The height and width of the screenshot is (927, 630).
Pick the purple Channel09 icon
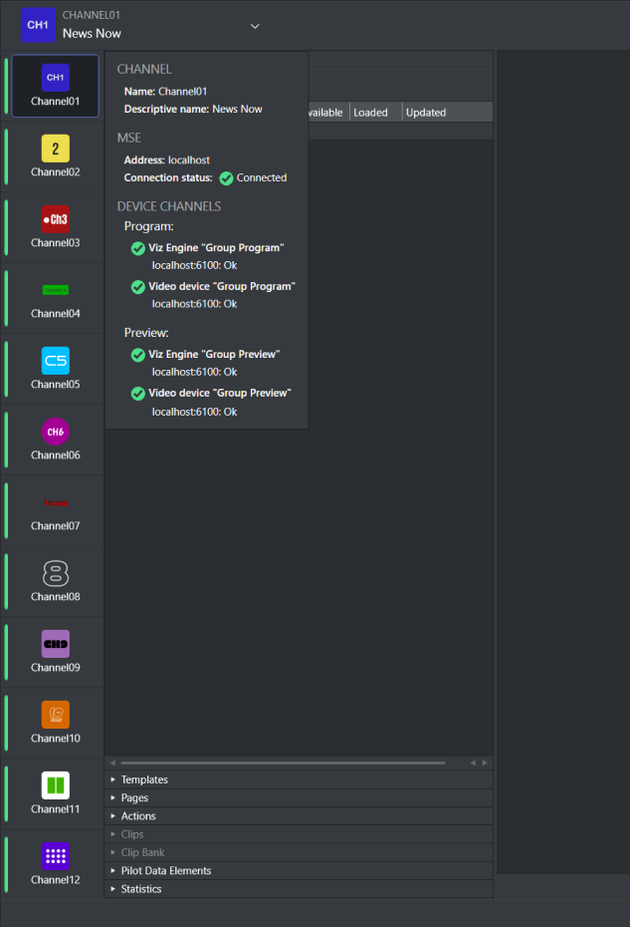point(55,644)
